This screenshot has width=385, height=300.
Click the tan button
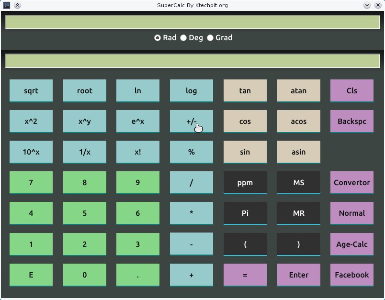tap(245, 90)
